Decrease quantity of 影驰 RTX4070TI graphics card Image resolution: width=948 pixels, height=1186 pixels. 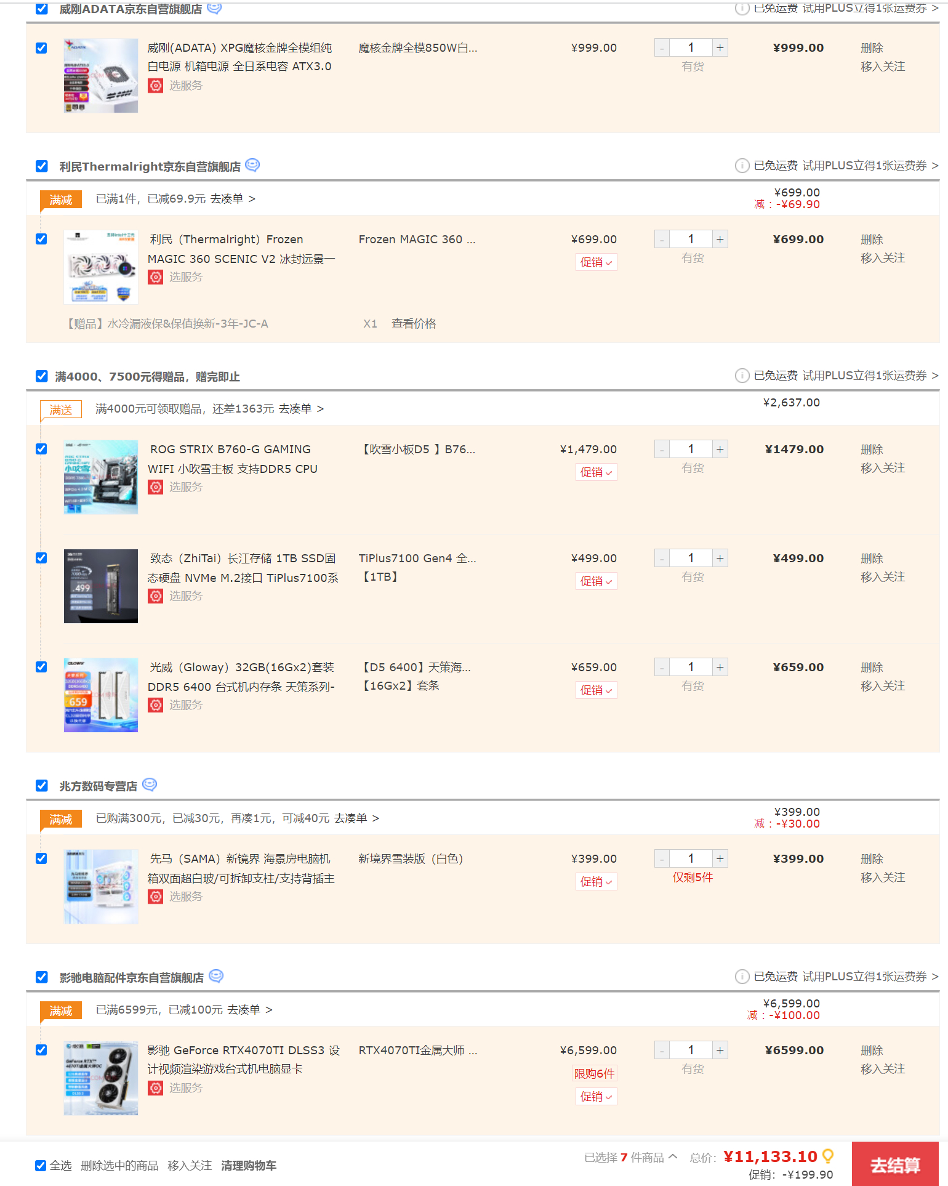662,1051
